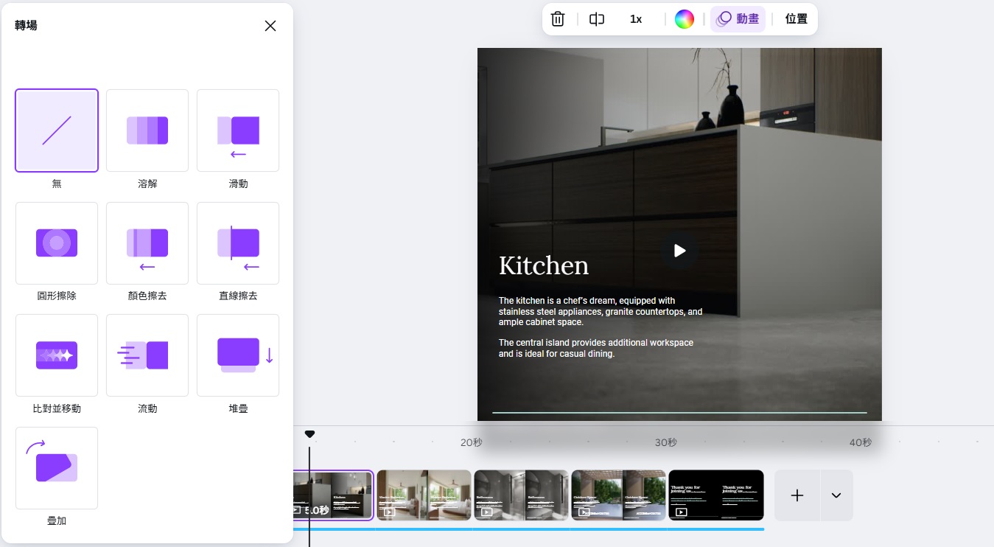Click the teal progress line on canvas
The image size is (994, 547).
(x=679, y=413)
